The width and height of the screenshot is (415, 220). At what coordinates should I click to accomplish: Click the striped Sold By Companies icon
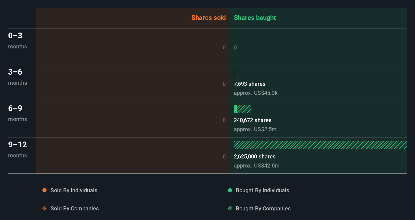tap(44, 208)
